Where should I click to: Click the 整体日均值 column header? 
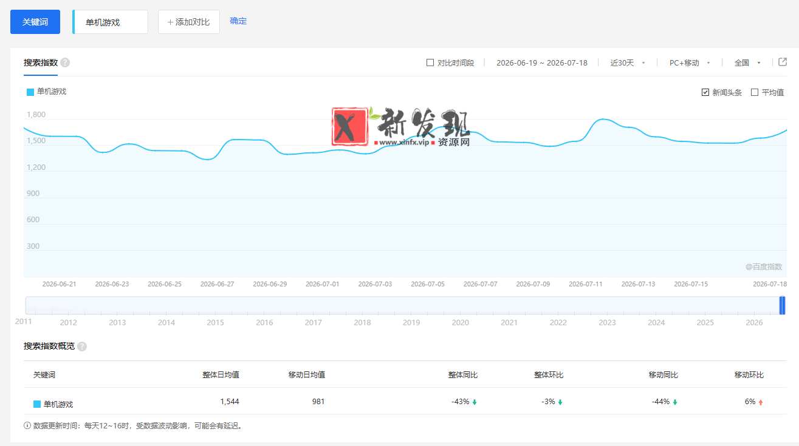point(221,375)
